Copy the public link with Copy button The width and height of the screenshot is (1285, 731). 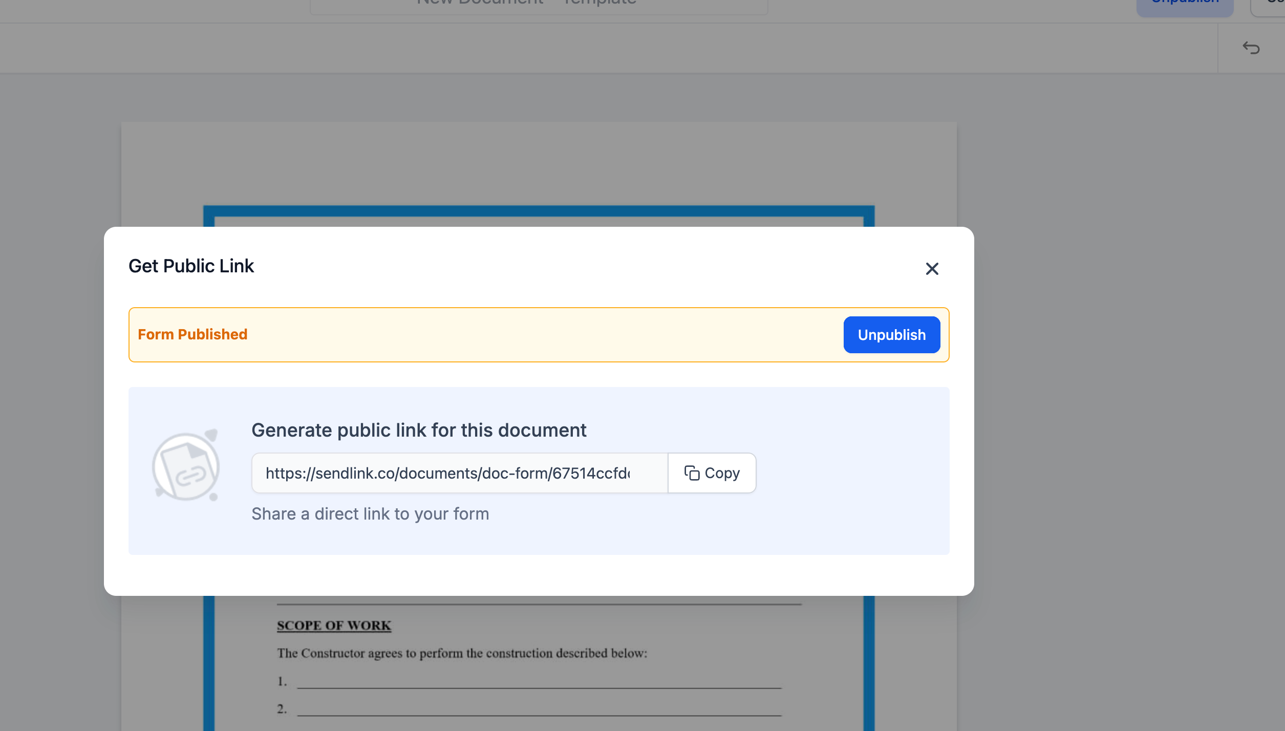click(712, 473)
